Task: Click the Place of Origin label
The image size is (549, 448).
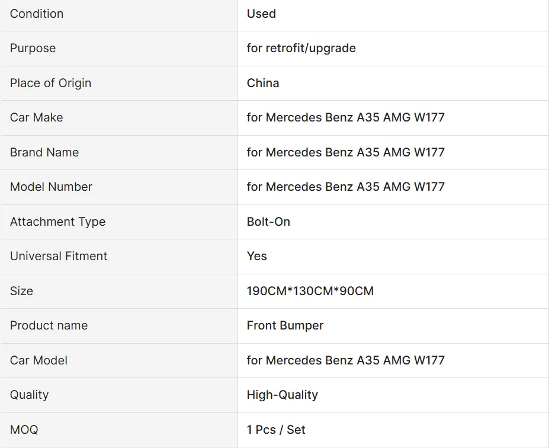Action: [x=50, y=83]
